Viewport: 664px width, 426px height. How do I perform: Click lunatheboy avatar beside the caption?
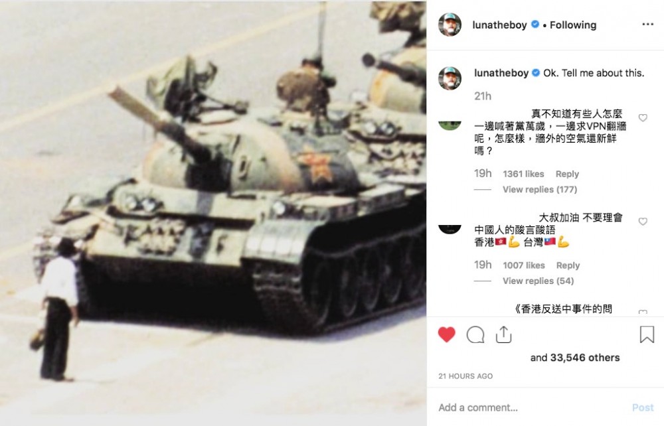pyautogui.click(x=450, y=78)
